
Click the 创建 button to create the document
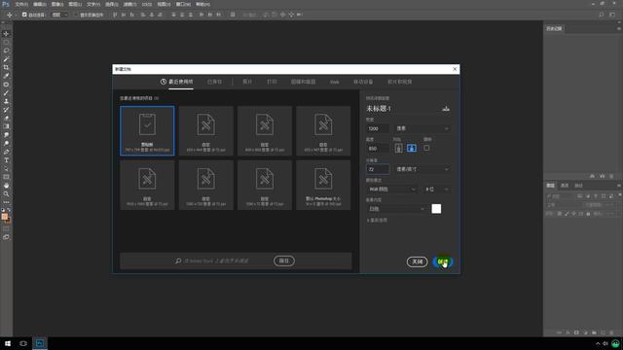(443, 262)
